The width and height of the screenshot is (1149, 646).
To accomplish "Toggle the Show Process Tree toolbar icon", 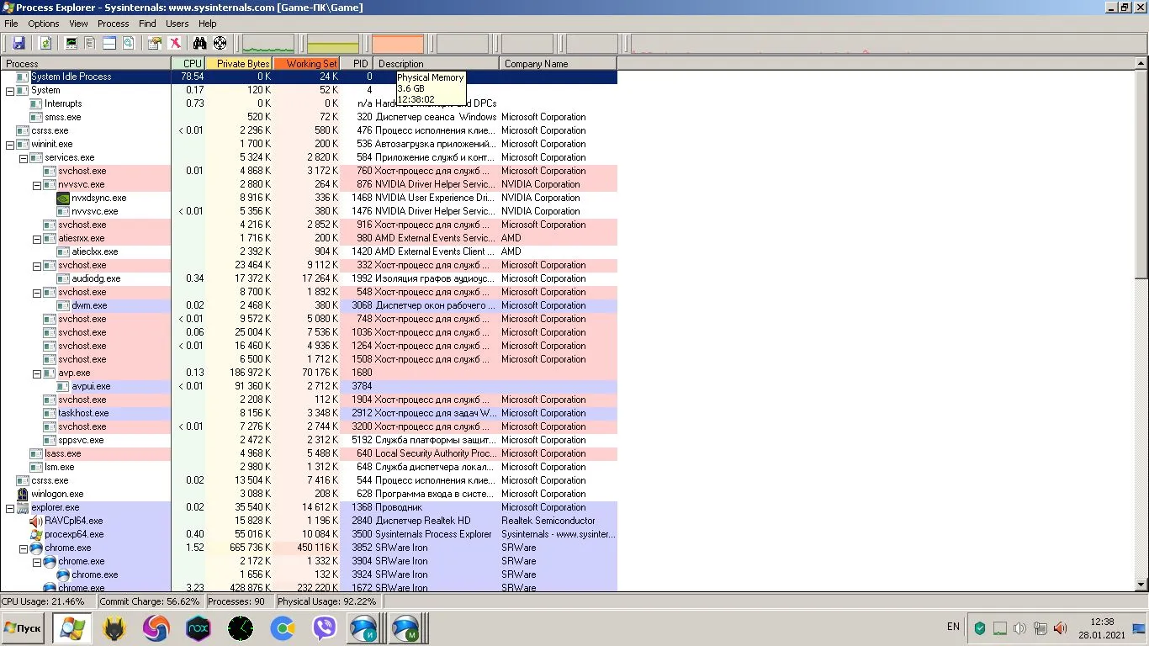I will (90, 43).
